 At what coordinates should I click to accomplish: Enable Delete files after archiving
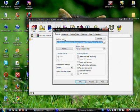tap(77, 57)
